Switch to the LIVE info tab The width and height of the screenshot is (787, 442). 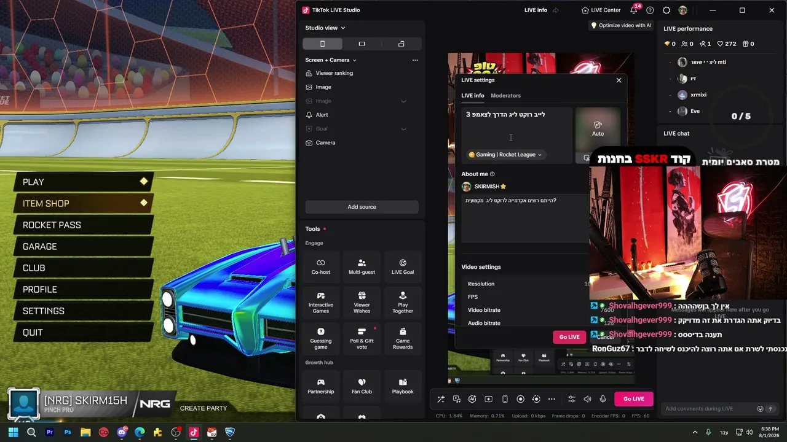473,96
